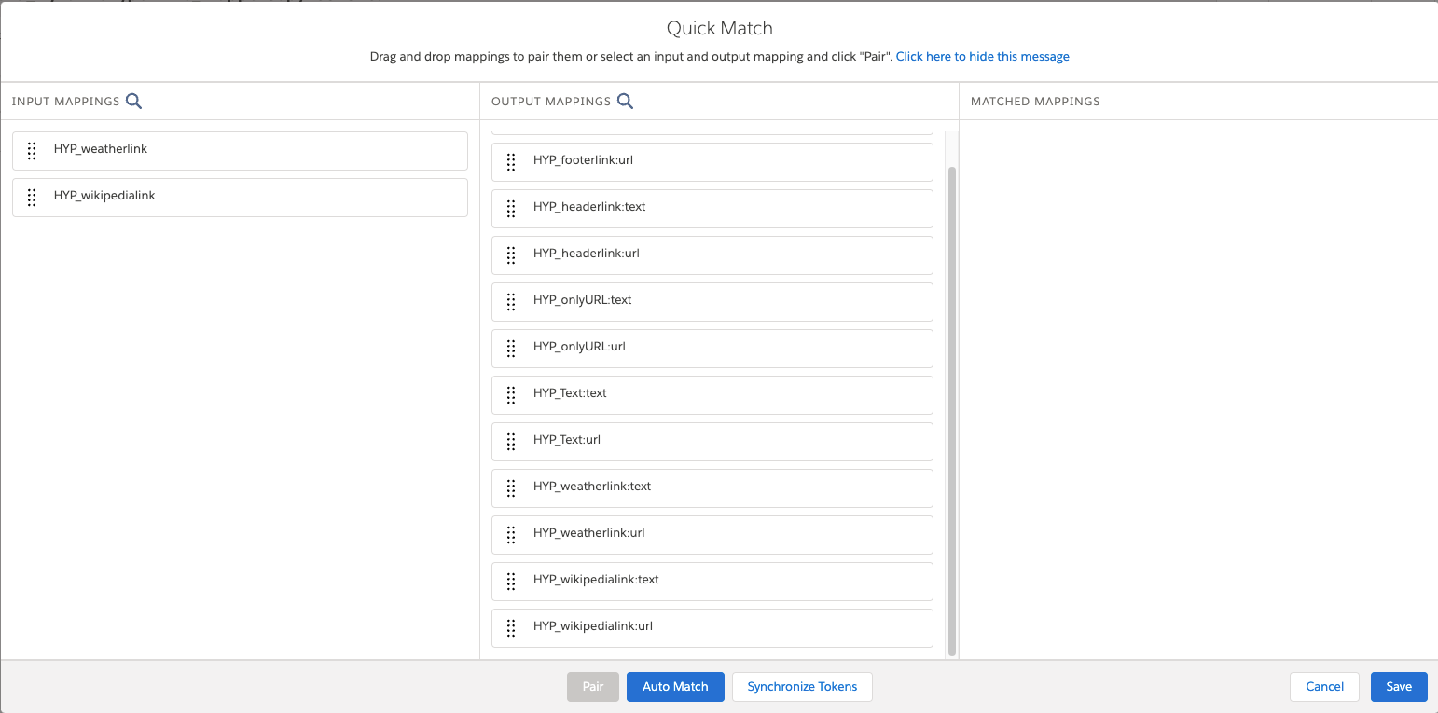Select the HYP_weatherlink:text output mapping
Viewport: 1438px width, 713px height.
point(712,487)
